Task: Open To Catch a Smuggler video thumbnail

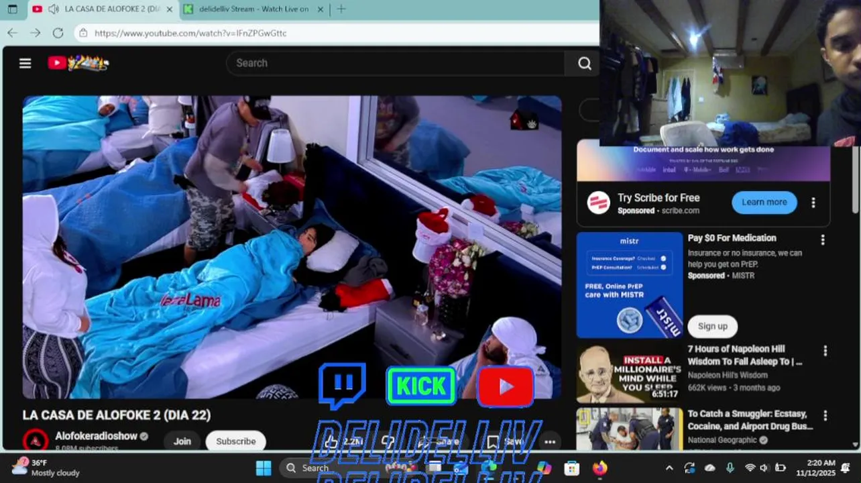Action: [629, 428]
